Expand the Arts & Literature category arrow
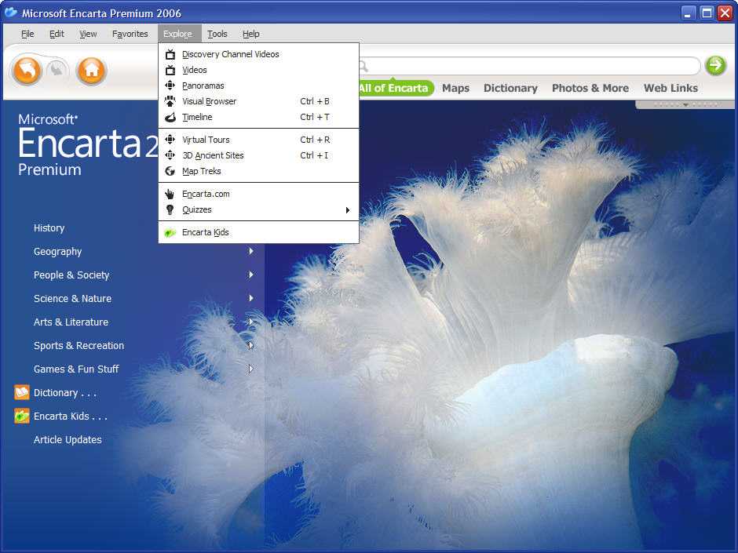Screen dimensions: 738x553 coord(251,322)
